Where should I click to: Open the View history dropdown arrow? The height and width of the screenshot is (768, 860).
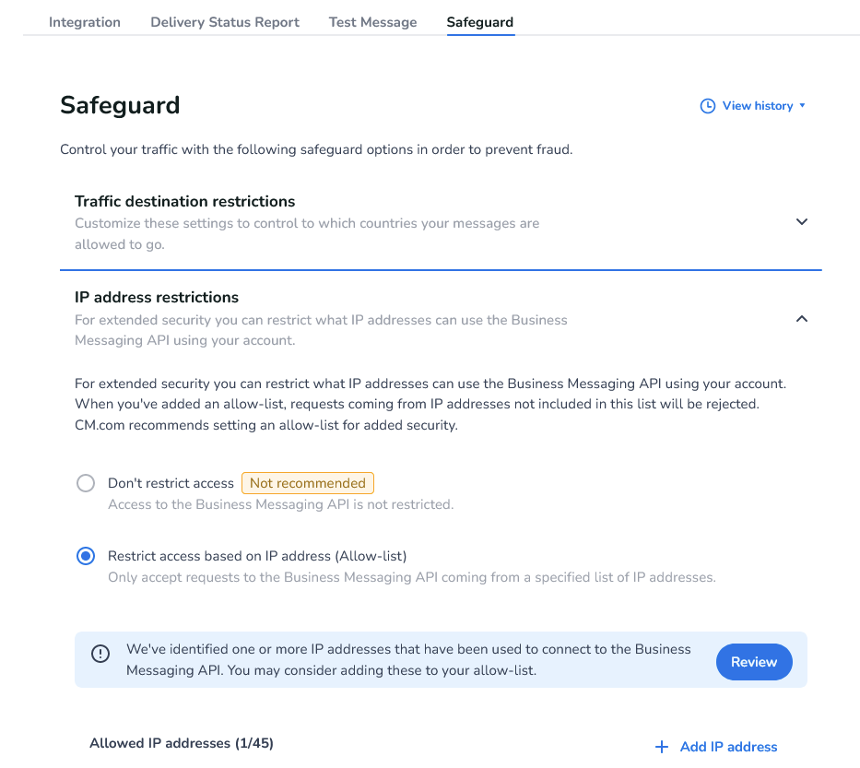point(803,106)
